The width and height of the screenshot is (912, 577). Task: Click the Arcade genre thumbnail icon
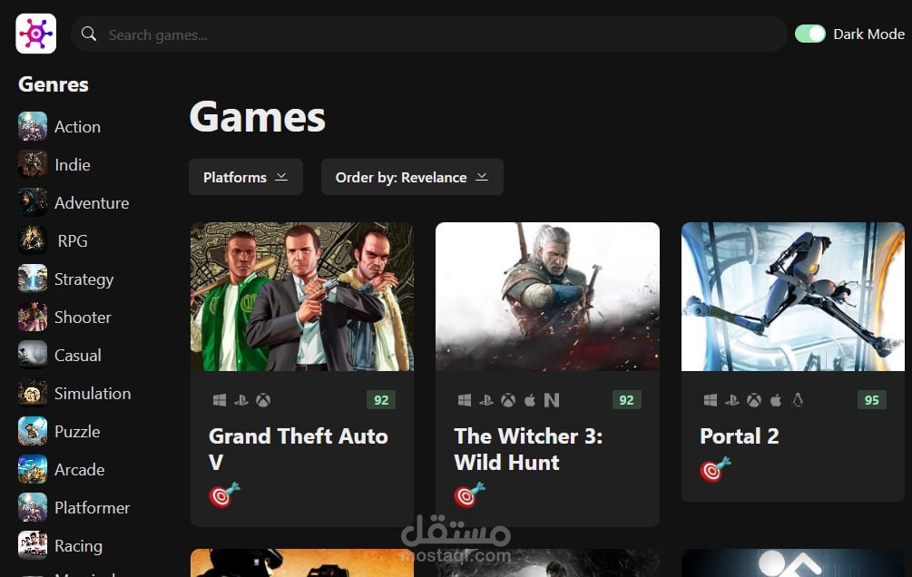point(33,469)
